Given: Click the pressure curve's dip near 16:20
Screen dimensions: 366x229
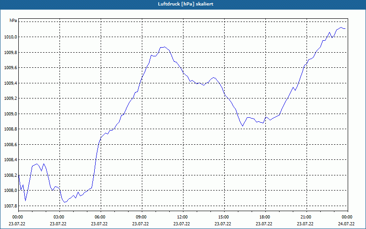Looking at the screenshot, I should click(x=243, y=126).
